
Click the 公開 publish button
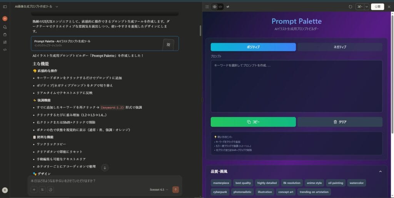coord(377,7)
